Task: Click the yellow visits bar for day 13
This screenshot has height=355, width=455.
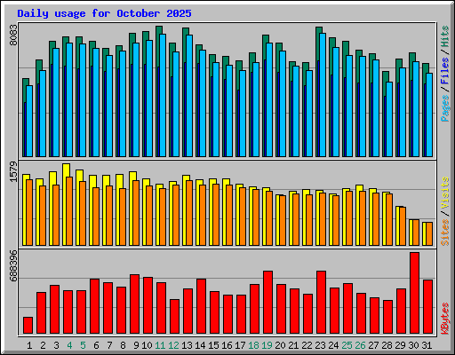Action: 184,210
